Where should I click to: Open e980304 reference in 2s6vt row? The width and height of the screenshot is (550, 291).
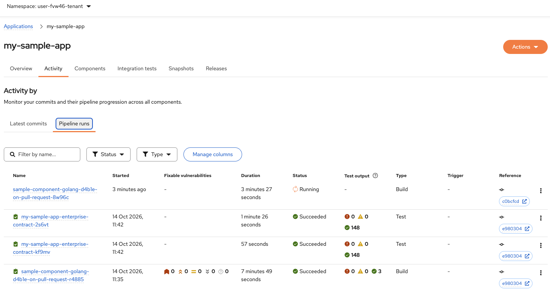coord(516,229)
